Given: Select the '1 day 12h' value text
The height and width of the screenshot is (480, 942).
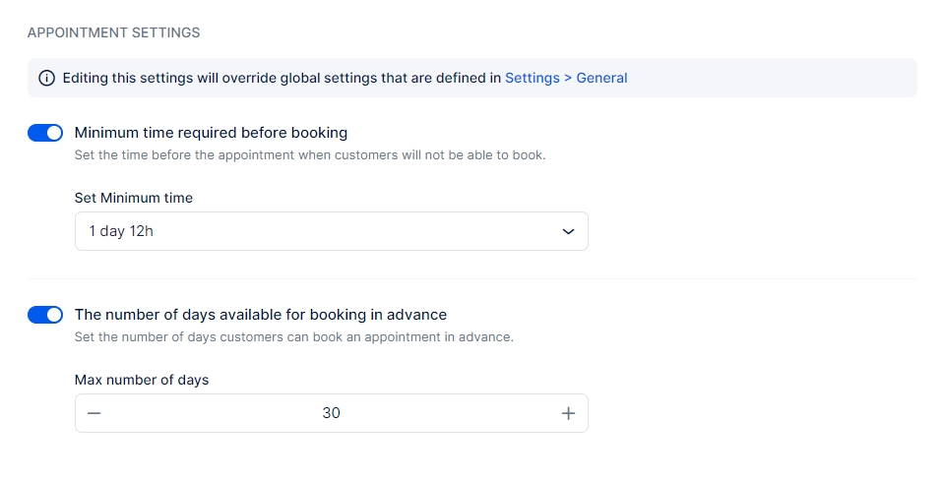Looking at the screenshot, I should [x=120, y=231].
